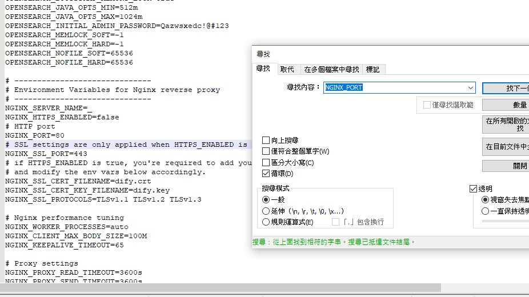Select the 標記 (Mark) tab
Screen dimensions: 529x297
pos(372,70)
